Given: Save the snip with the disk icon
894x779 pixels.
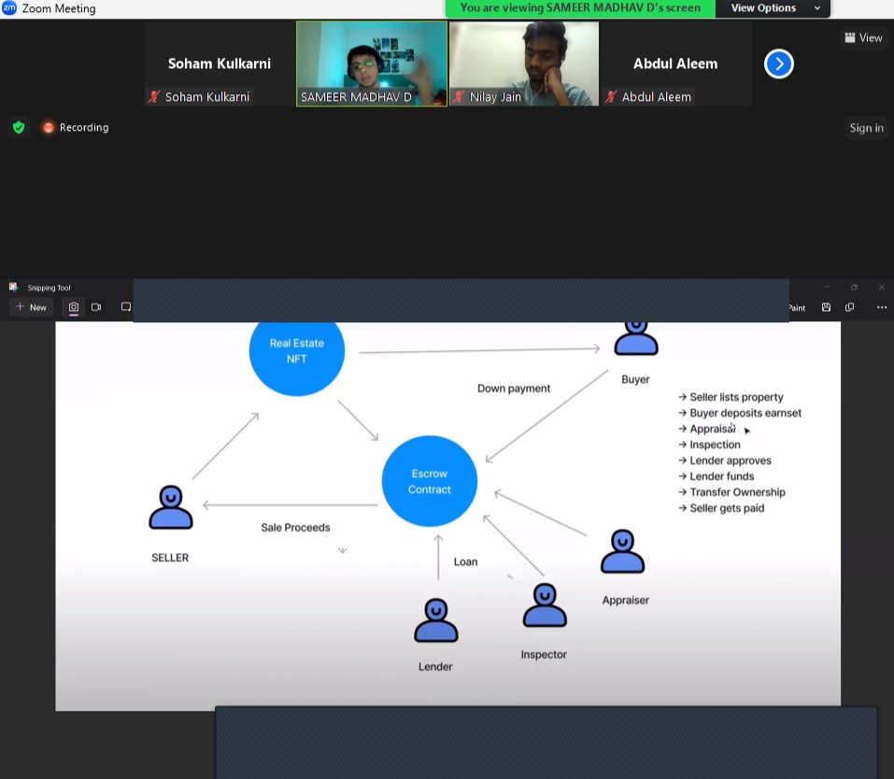Looking at the screenshot, I should coord(826,306).
